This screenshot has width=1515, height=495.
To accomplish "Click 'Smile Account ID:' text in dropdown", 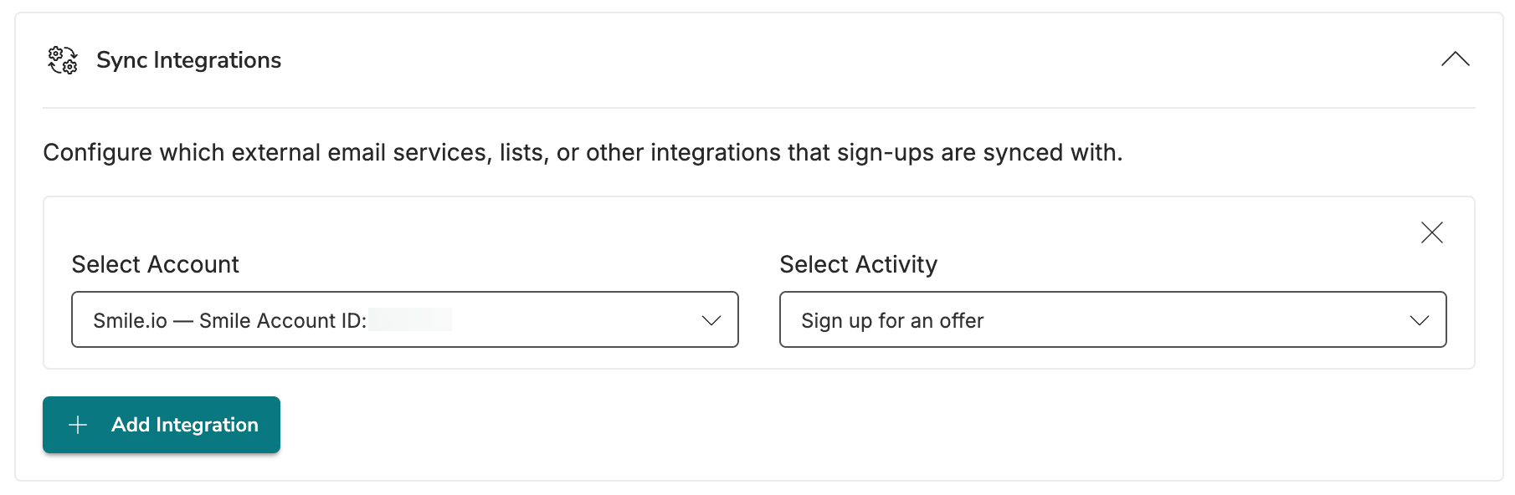I will pyautogui.click(x=283, y=320).
